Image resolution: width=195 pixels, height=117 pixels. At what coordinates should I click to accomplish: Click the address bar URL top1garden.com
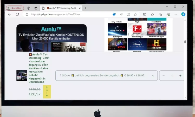click(55, 14)
